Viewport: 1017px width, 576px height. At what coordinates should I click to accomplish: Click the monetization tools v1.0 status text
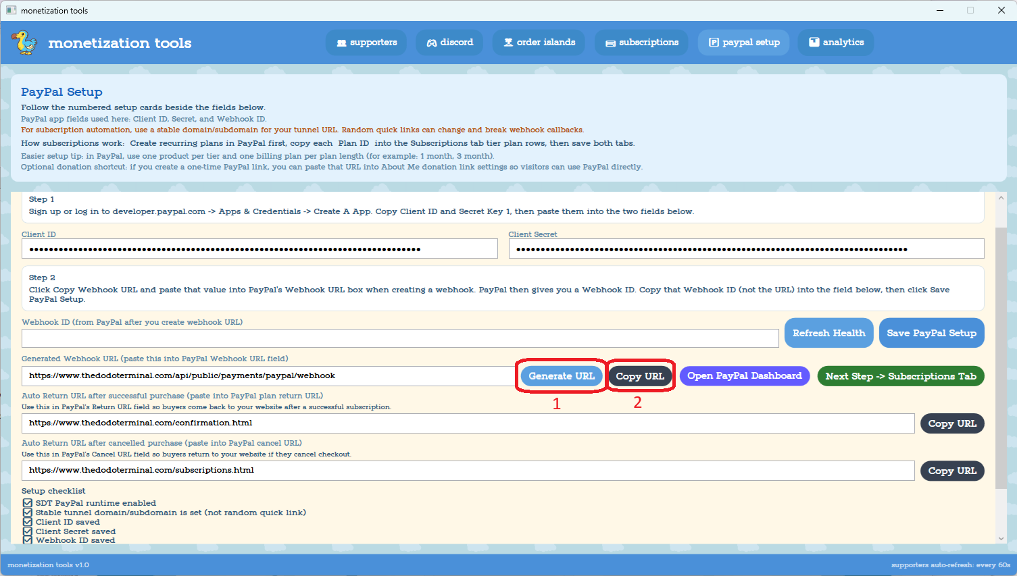pos(48,565)
